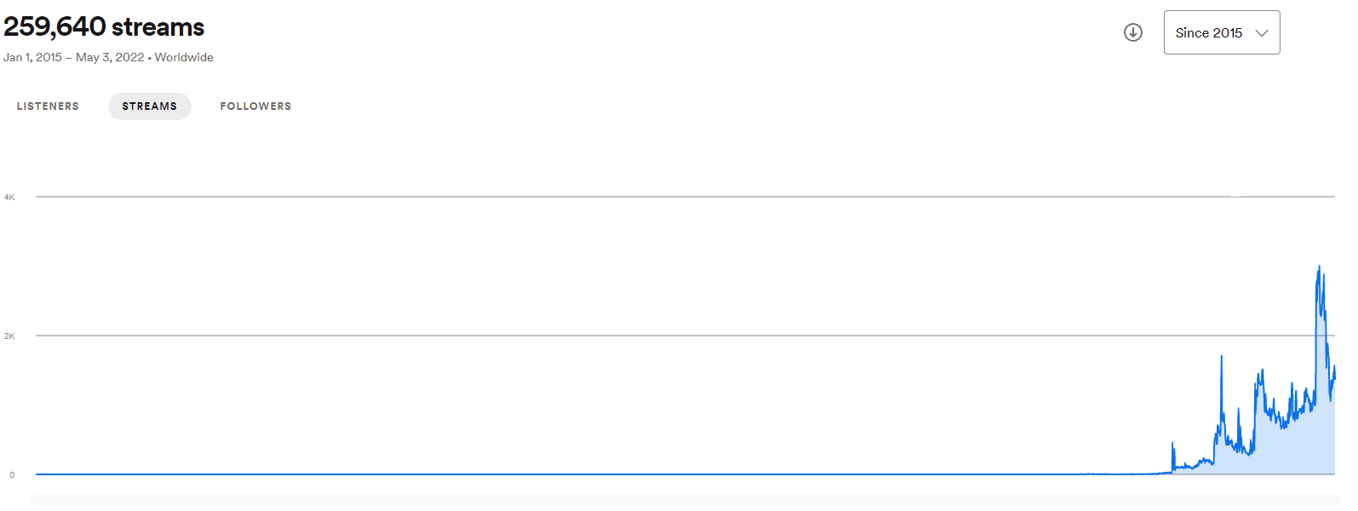The width and height of the screenshot is (1358, 511).
Task: Click the tallest peak of the streams chart
Action: pos(1319,268)
